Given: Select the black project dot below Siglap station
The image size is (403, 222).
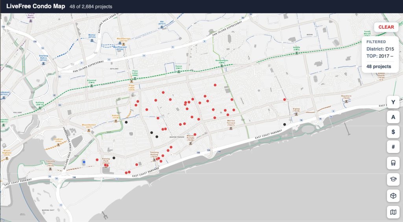Looking at the screenshot, I should 285,124.
